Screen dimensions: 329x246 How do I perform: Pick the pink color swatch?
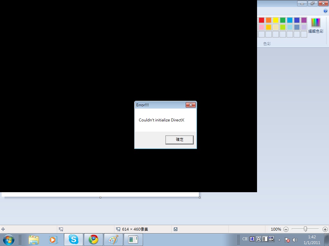pyautogui.click(x=262, y=27)
